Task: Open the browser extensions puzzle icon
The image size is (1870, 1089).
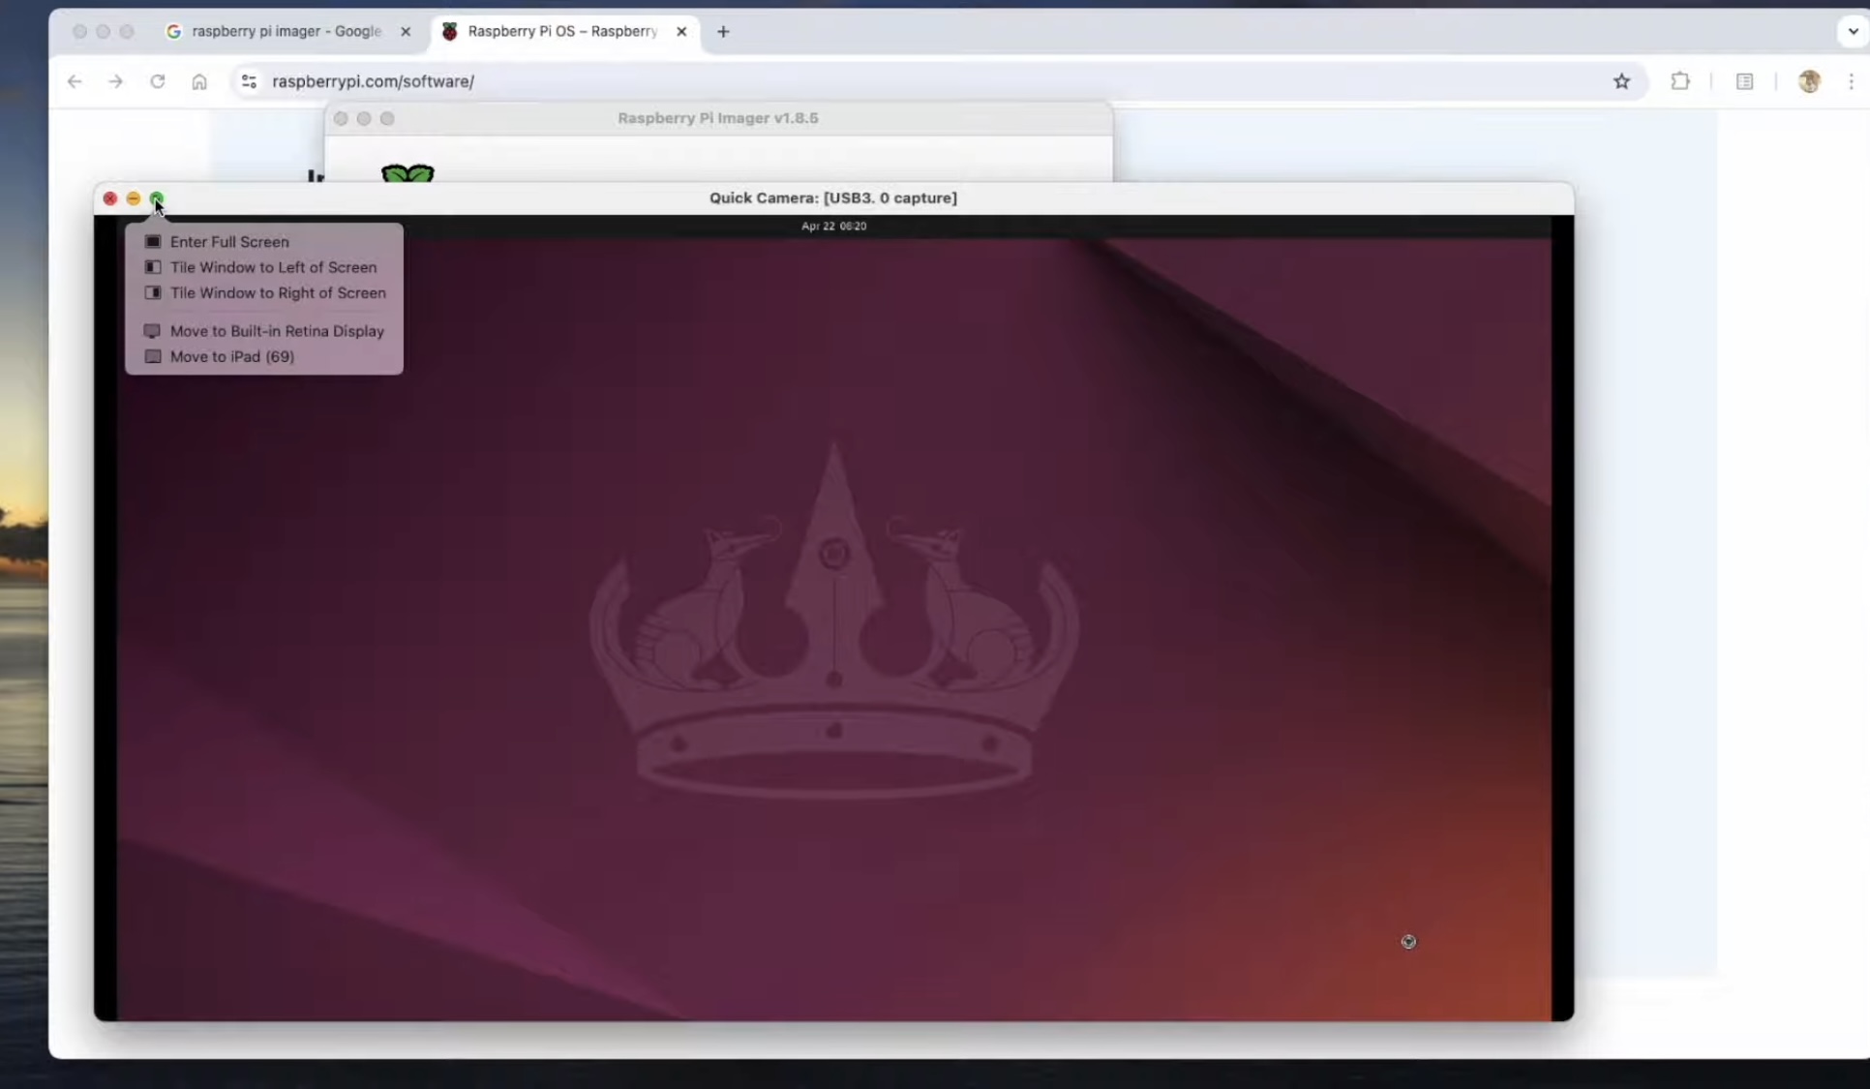Action: [x=1680, y=81]
